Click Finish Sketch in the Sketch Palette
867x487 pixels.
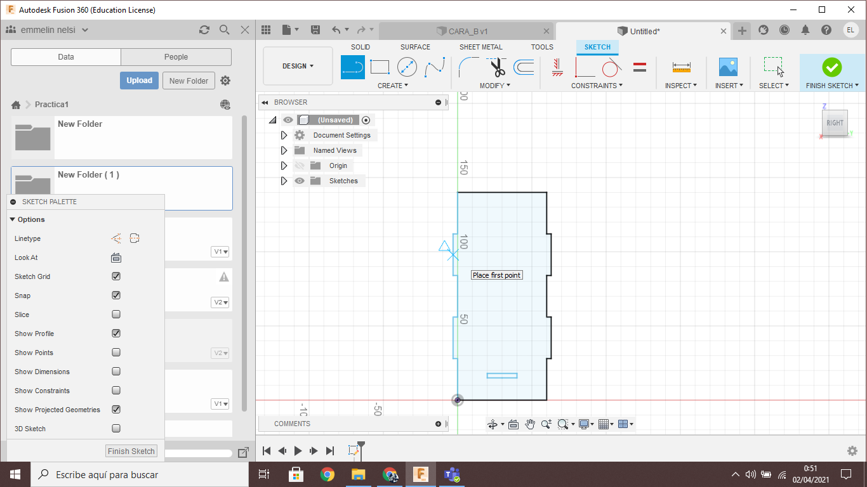click(x=131, y=451)
